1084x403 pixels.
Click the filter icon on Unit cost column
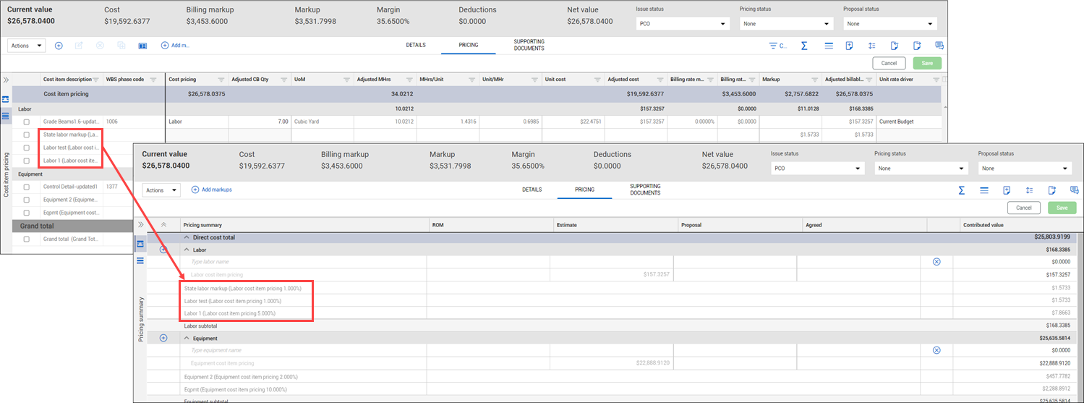[x=597, y=80]
